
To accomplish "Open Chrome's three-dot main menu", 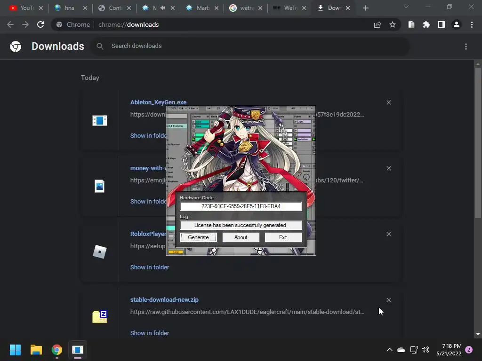I will pyautogui.click(x=472, y=24).
